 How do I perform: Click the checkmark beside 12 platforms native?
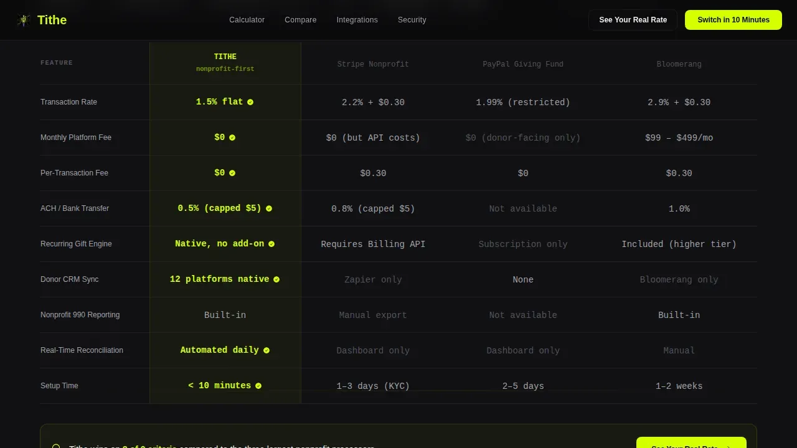tap(276, 279)
